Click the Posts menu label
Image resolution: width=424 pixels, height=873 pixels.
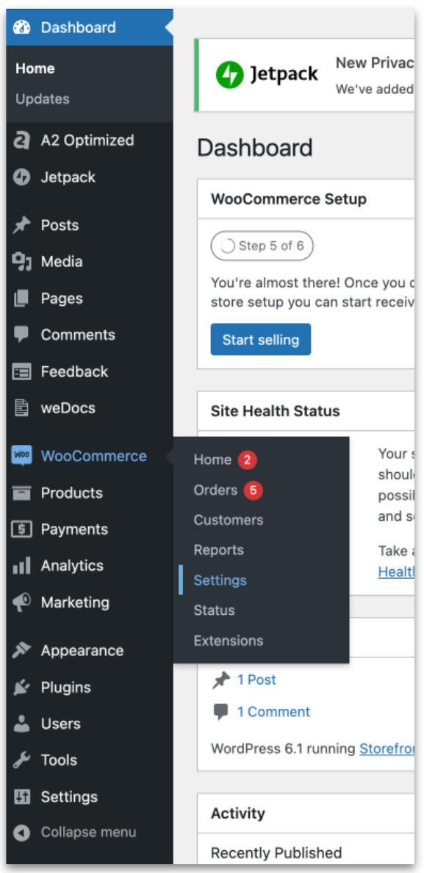60,226
